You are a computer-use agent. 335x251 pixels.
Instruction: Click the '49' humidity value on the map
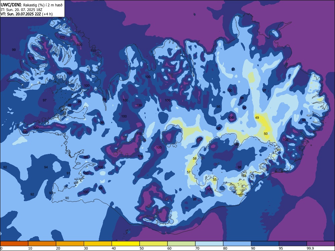(x=257, y=117)
